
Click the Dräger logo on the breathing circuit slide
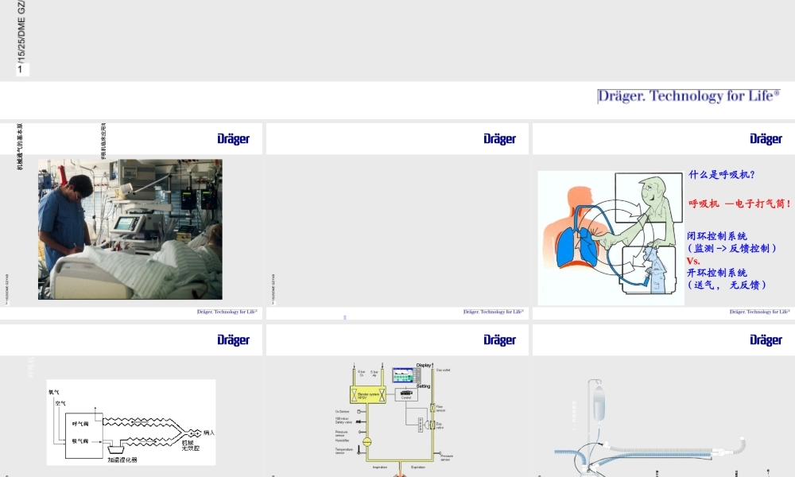(233, 339)
